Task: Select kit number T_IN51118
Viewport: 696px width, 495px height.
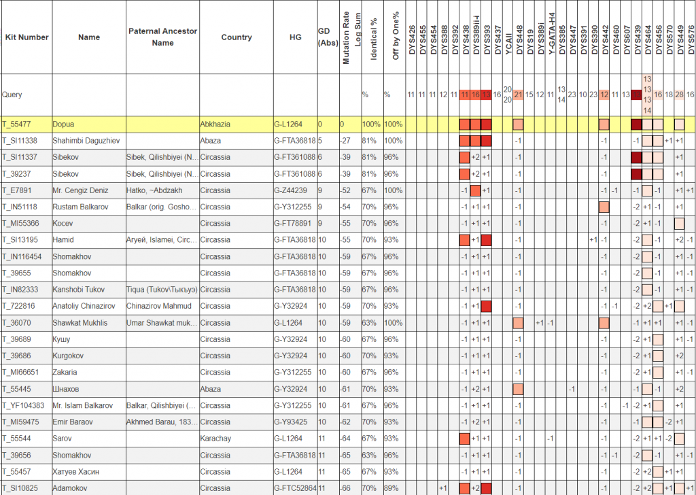Action: pyautogui.click(x=20, y=207)
